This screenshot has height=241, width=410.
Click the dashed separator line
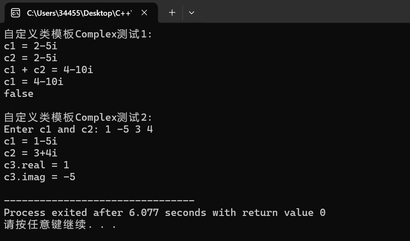tap(99, 201)
